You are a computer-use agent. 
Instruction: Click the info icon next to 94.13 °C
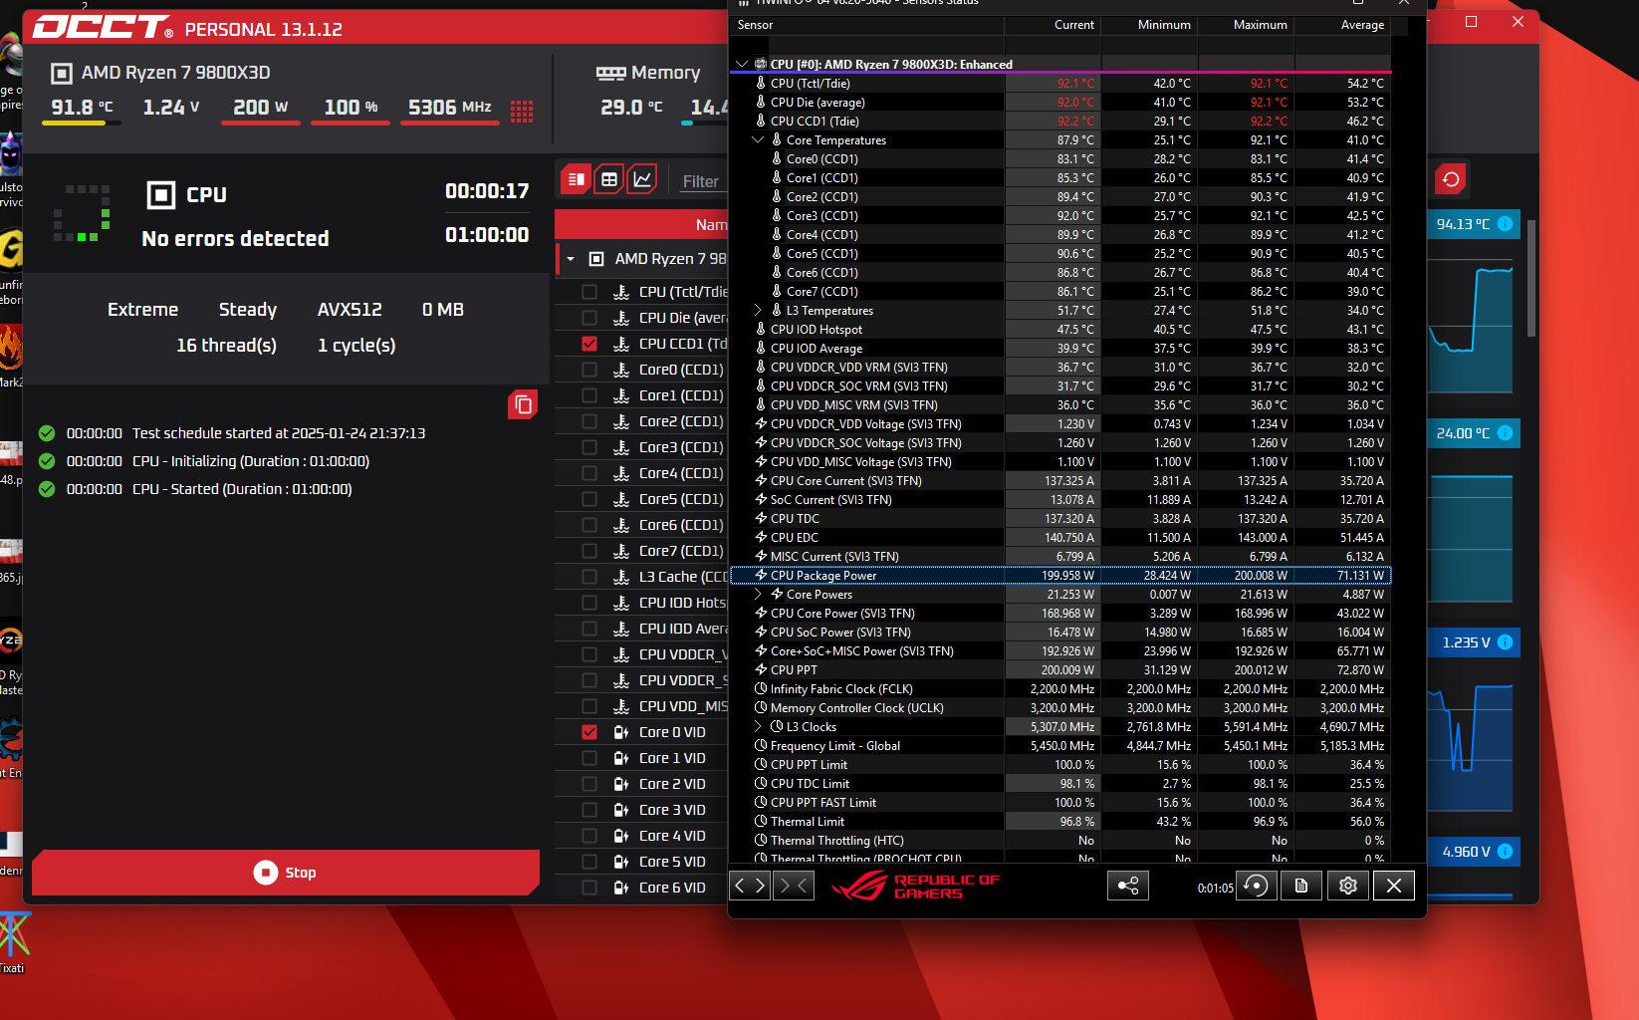[x=1506, y=224]
